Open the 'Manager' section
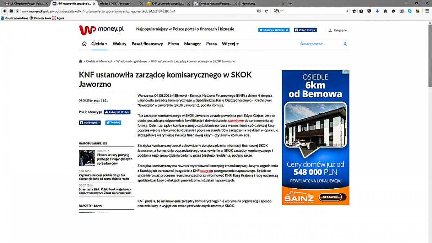 coord(193,44)
